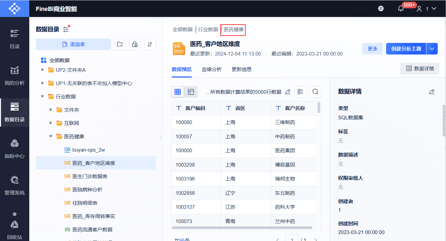Open 管理系统 in the sidebar

15,185
